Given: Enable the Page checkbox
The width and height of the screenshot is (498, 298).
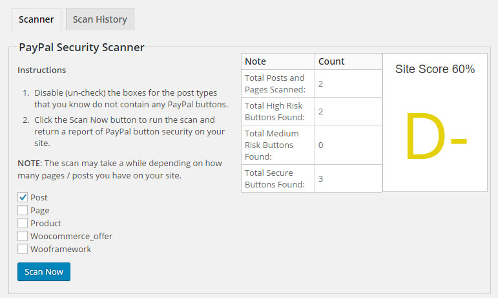Looking at the screenshot, I should pos(23,210).
